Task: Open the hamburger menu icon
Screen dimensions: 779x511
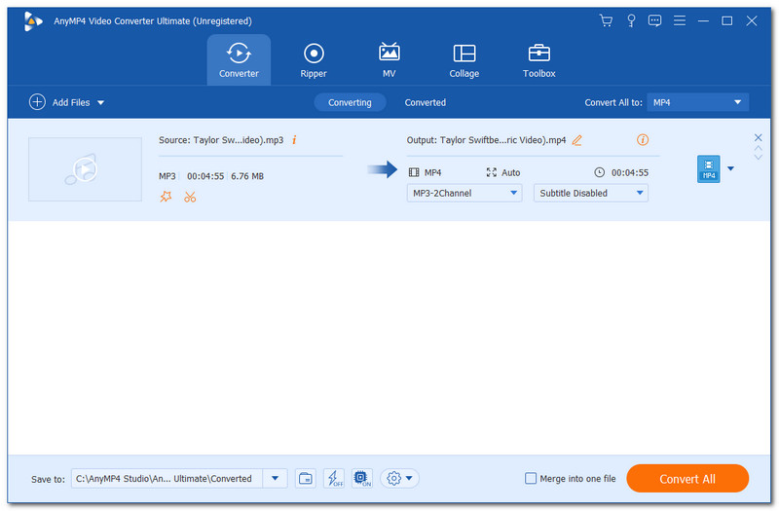Action: click(679, 20)
